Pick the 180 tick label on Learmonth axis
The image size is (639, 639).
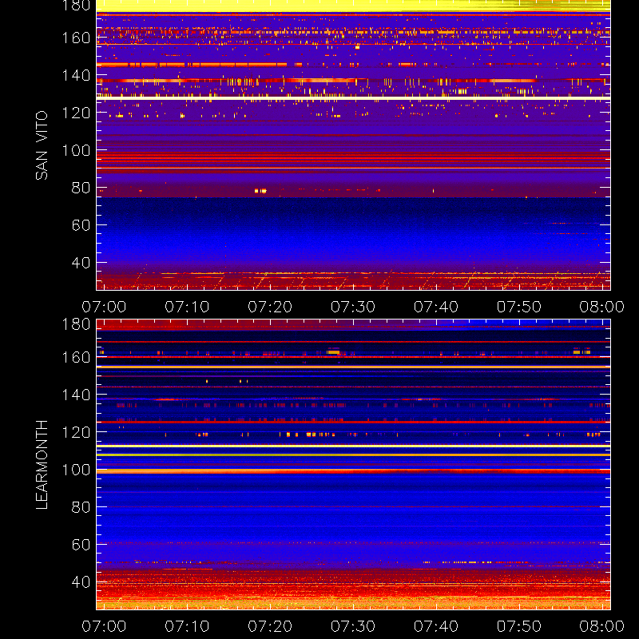click(76, 324)
